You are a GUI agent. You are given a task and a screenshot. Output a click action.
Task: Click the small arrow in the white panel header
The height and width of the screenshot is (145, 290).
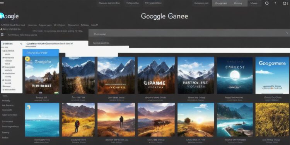click(x=21, y=44)
